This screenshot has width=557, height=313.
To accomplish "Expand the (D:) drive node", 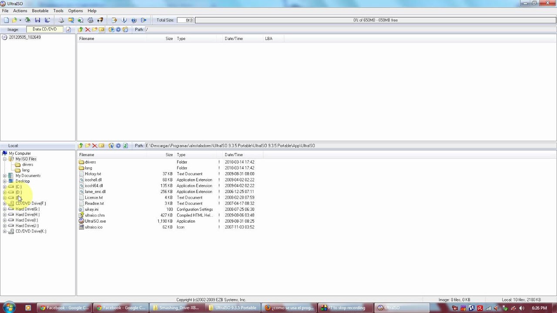I will (x=5, y=192).
